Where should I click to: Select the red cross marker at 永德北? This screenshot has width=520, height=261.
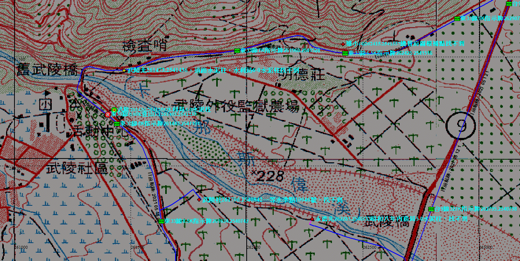tap(313, 219)
